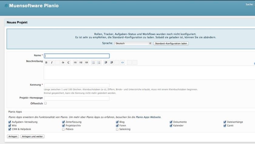Disable the Gantt app checkbox
This screenshot has height=144, width=255.
(225, 125)
